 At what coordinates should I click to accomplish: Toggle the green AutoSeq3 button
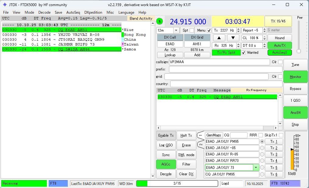click(x=279, y=53)
